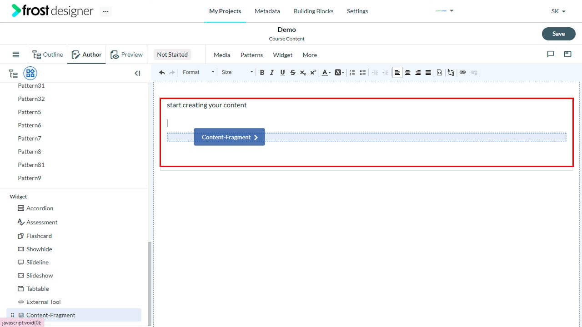Expand the SK user account menu
The width and height of the screenshot is (582, 327).
(x=558, y=11)
